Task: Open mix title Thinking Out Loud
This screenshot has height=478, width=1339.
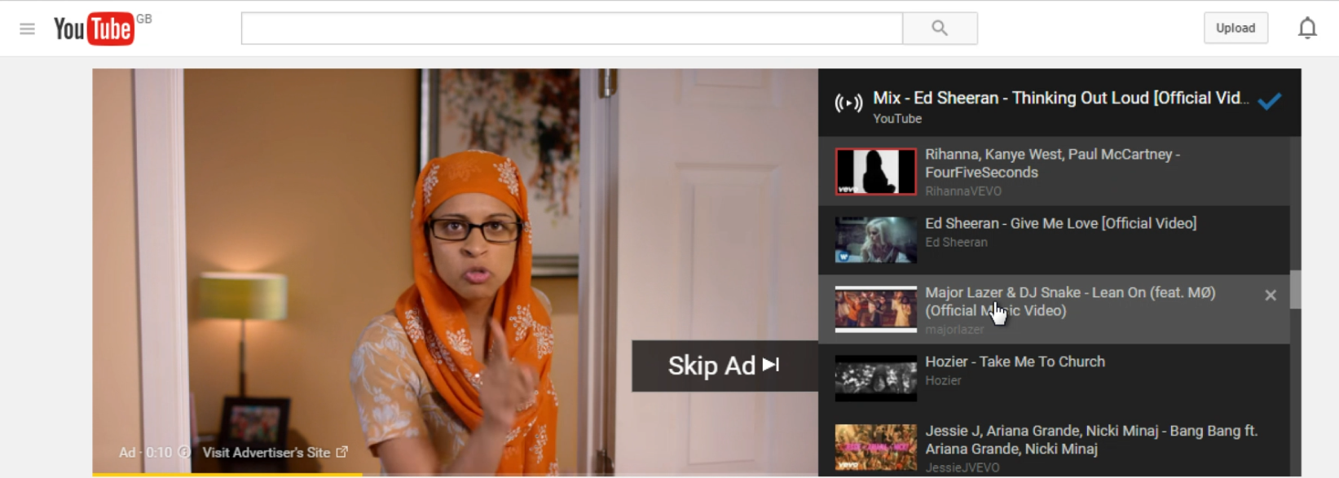Action: point(1060,98)
